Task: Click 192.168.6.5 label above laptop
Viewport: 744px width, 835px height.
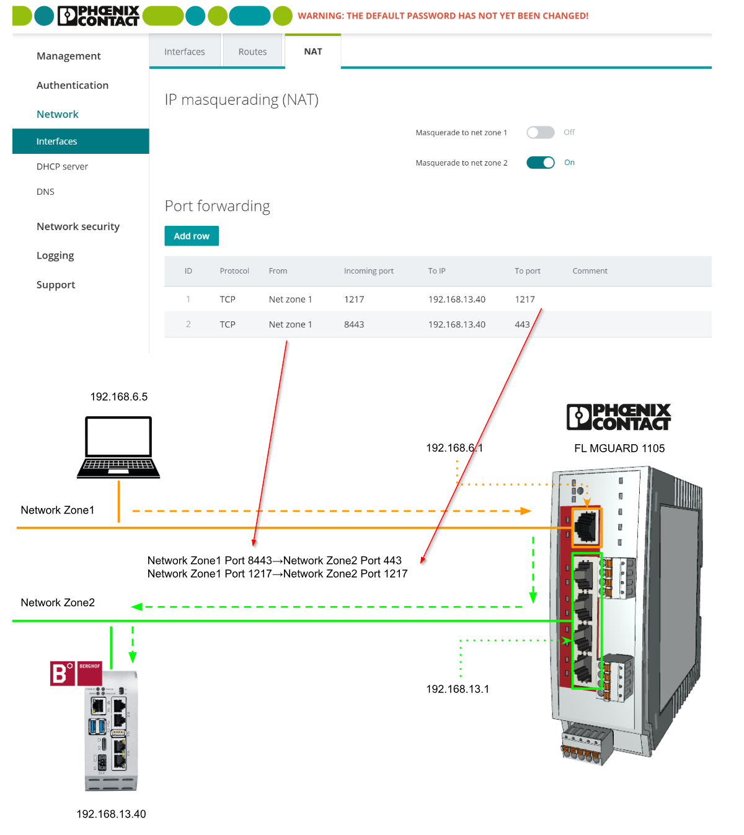Action: (x=119, y=397)
